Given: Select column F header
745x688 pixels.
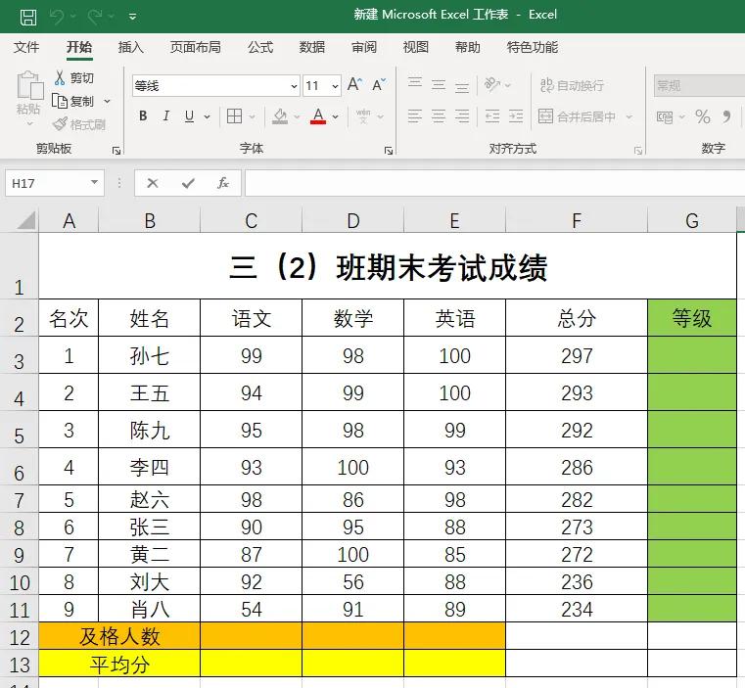Looking at the screenshot, I should click(x=577, y=221).
